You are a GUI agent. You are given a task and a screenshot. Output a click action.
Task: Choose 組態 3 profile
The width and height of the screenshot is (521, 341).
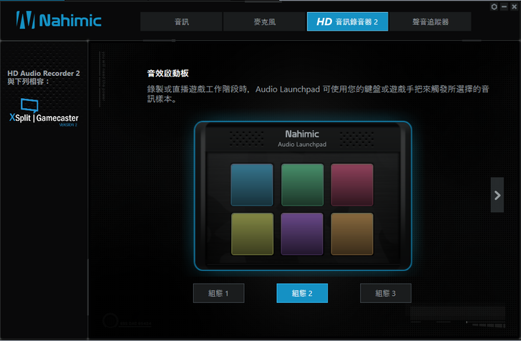click(x=386, y=293)
